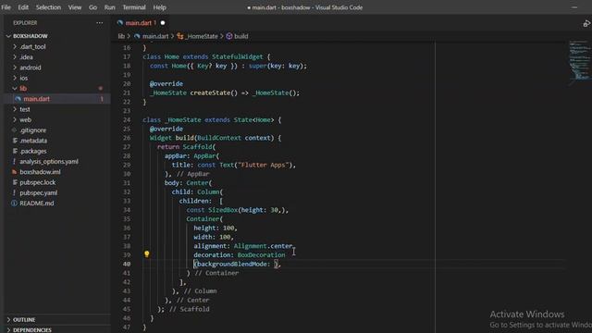This screenshot has width=592, height=333.
Task: Expand the android folder
Action: point(31,68)
